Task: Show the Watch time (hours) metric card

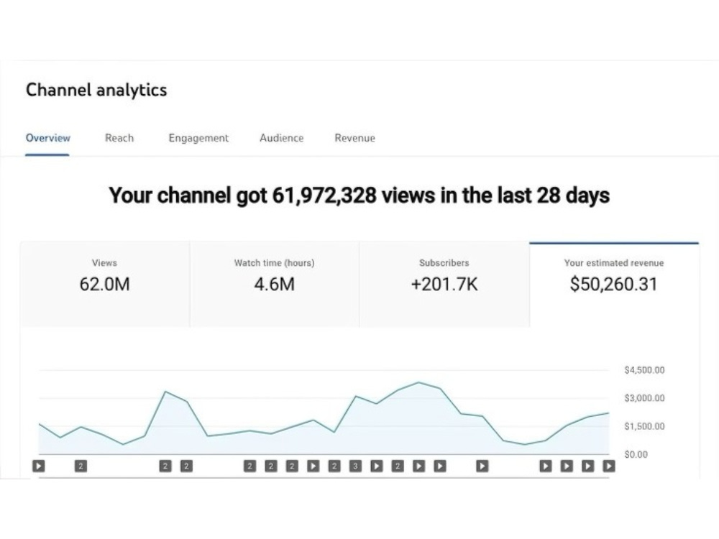Action: pyautogui.click(x=274, y=284)
